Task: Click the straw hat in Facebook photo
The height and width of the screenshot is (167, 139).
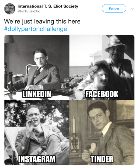Action: (115, 43)
